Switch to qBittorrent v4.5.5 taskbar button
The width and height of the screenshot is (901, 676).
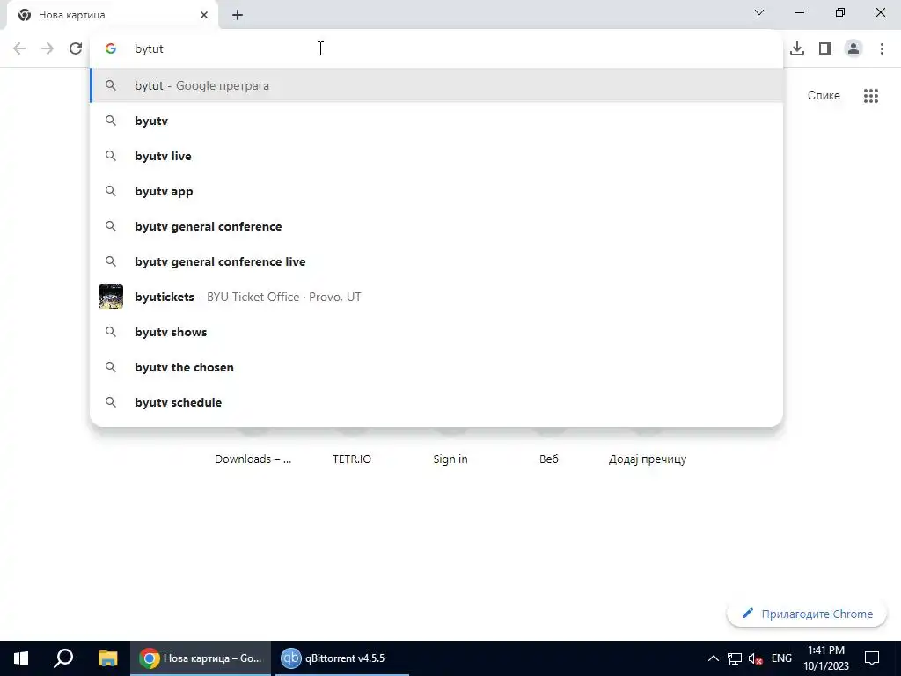342,658
